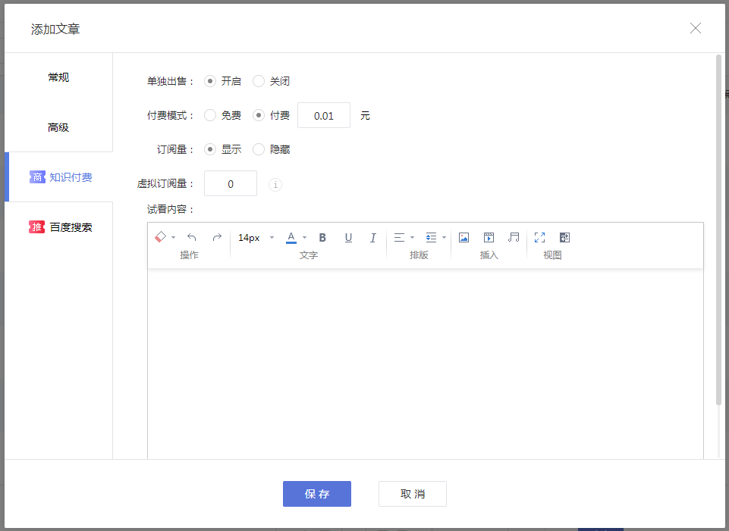Click the source code view icon
This screenshot has width=729, height=531.
(x=564, y=238)
